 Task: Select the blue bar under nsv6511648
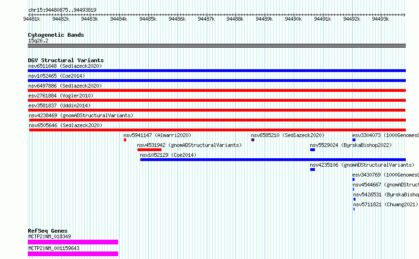click(217, 71)
